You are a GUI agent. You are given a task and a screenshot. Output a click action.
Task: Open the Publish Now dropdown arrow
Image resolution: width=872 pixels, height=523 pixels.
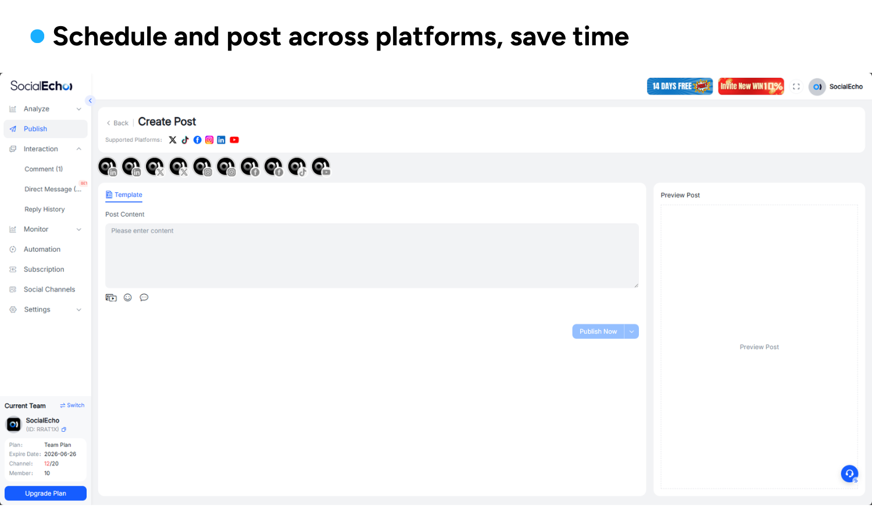631,331
